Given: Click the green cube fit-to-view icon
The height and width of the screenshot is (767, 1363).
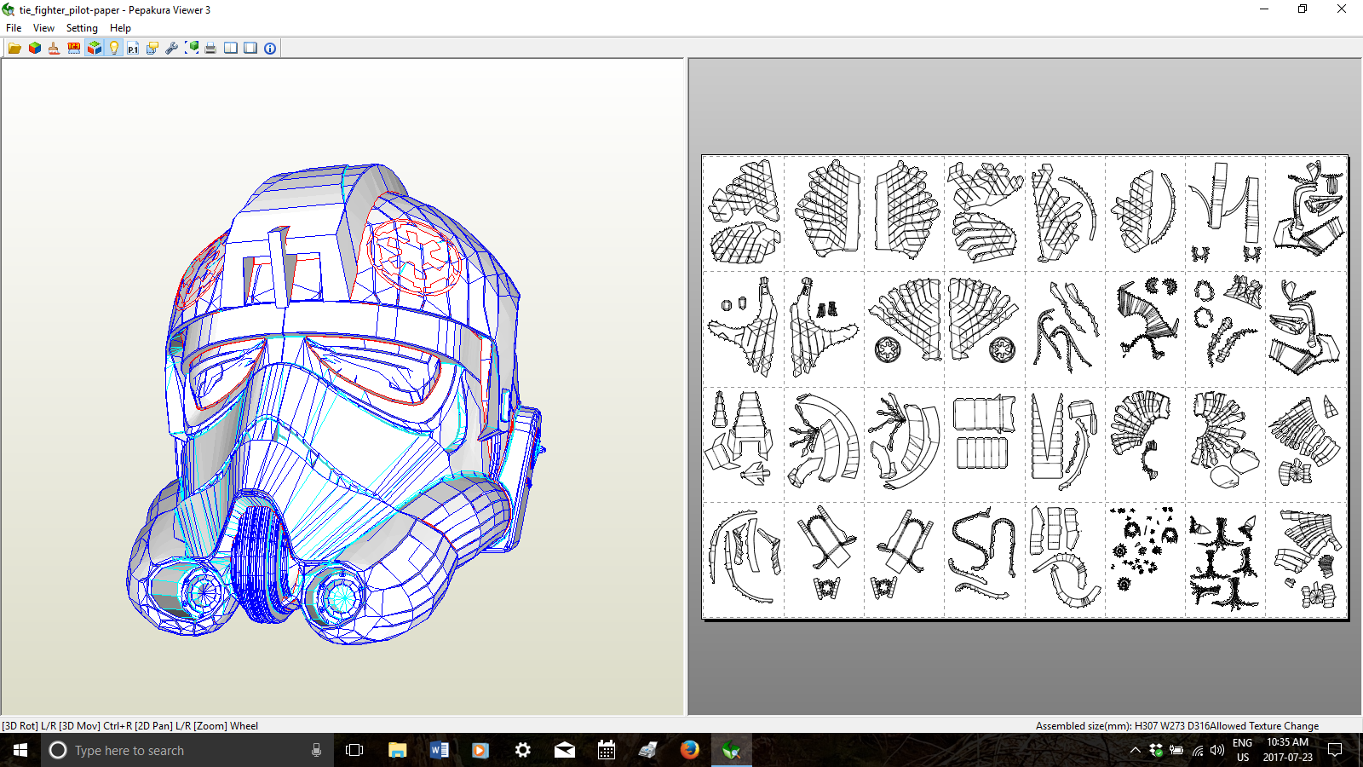Looking at the screenshot, I should (x=192, y=49).
